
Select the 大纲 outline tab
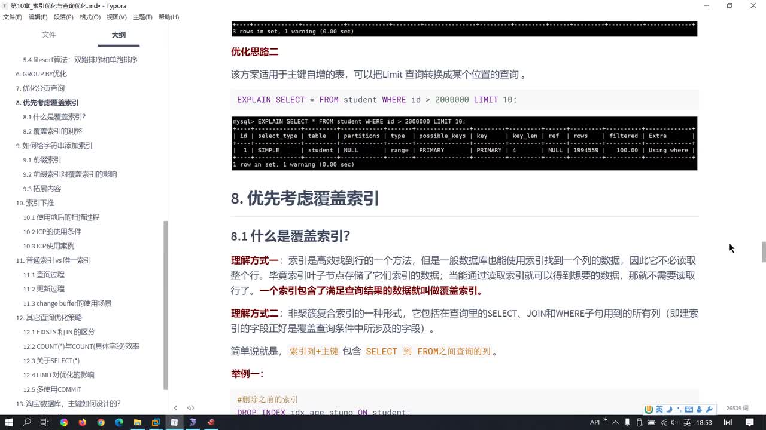click(118, 35)
